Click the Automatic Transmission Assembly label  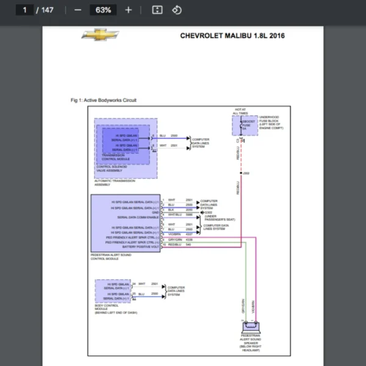pyautogui.click(x=115, y=182)
